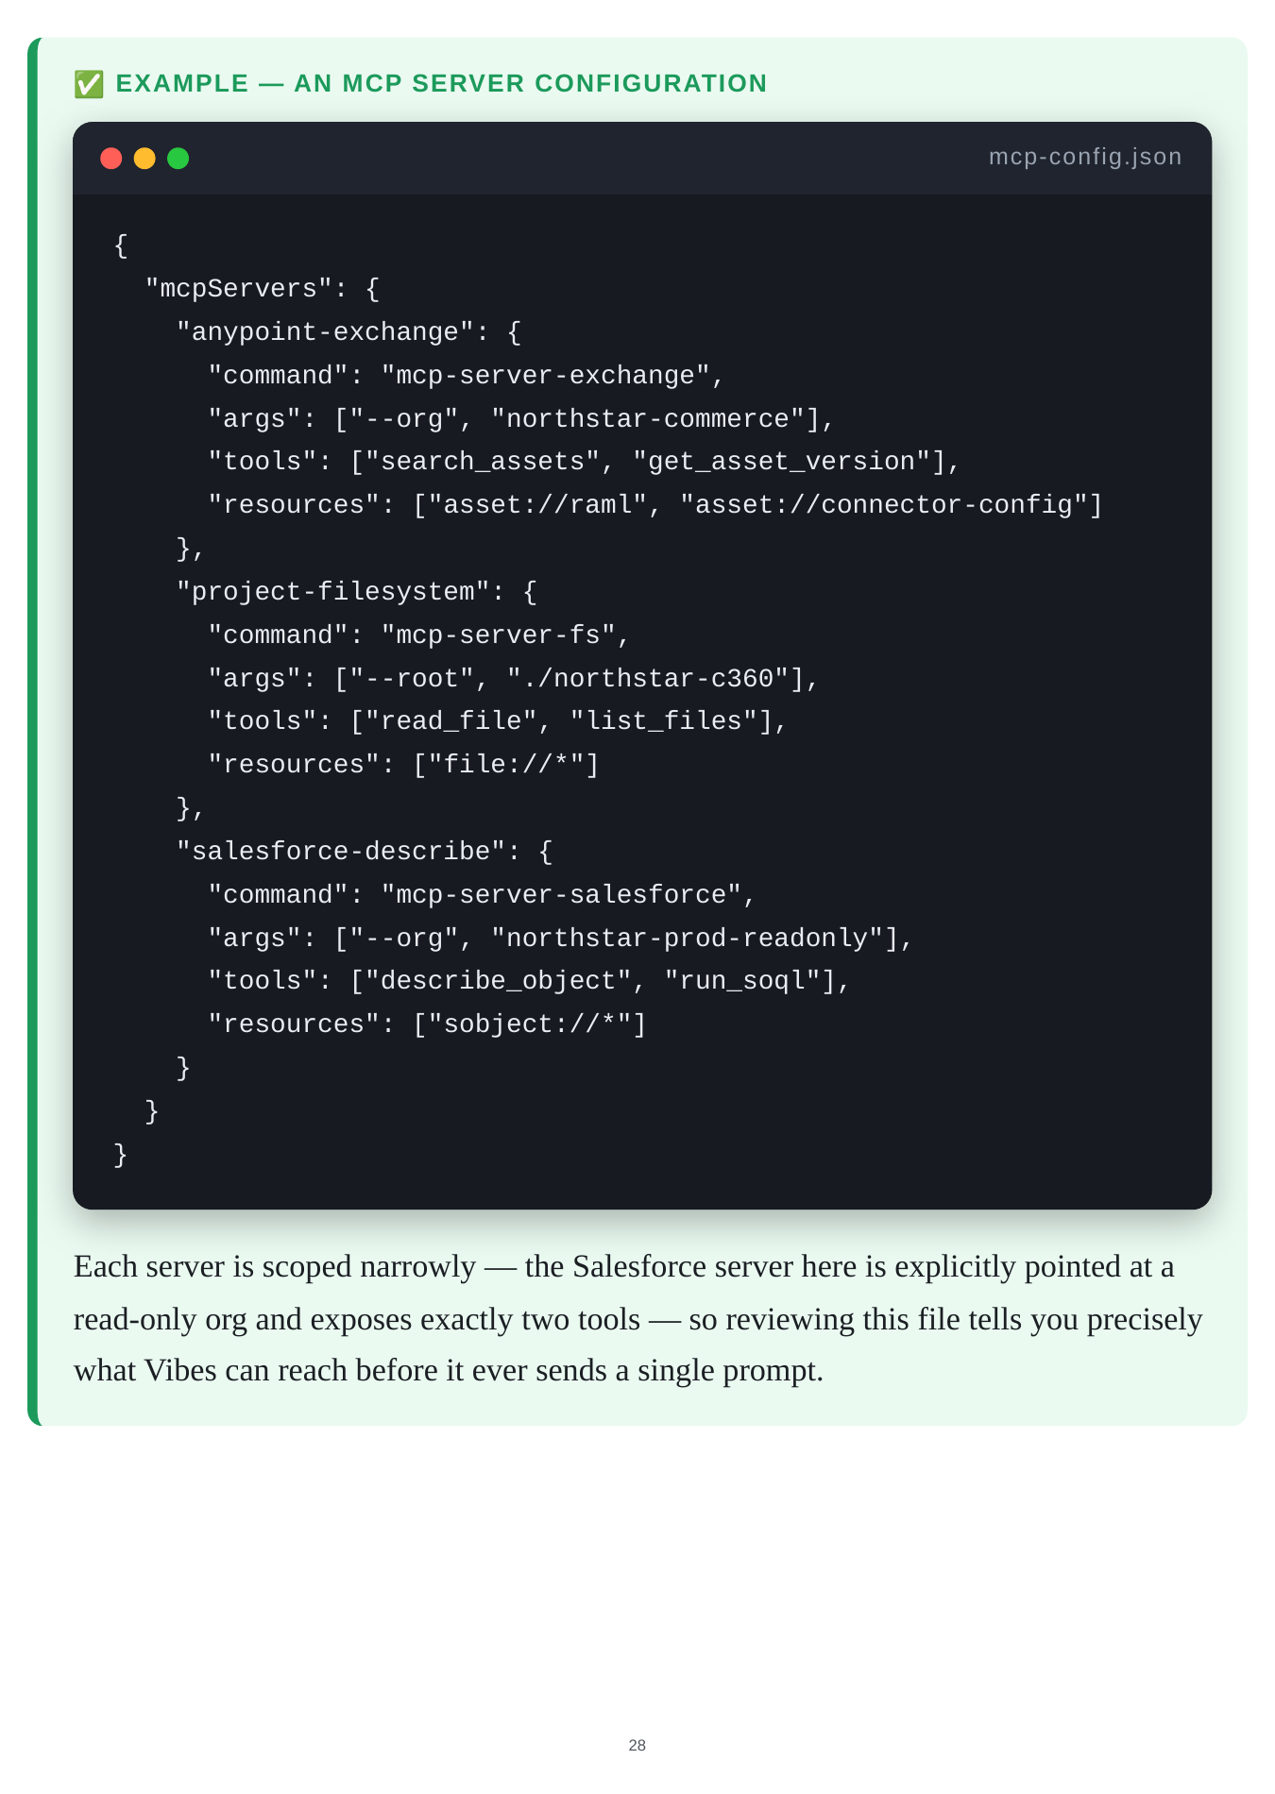Click the "./northstar-c360" root path
The height and width of the screenshot is (1794, 1275).
click(648, 679)
